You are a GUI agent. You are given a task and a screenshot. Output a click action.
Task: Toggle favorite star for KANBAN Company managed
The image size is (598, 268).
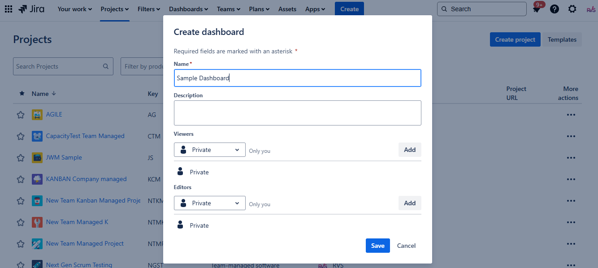click(x=21, y=179)
